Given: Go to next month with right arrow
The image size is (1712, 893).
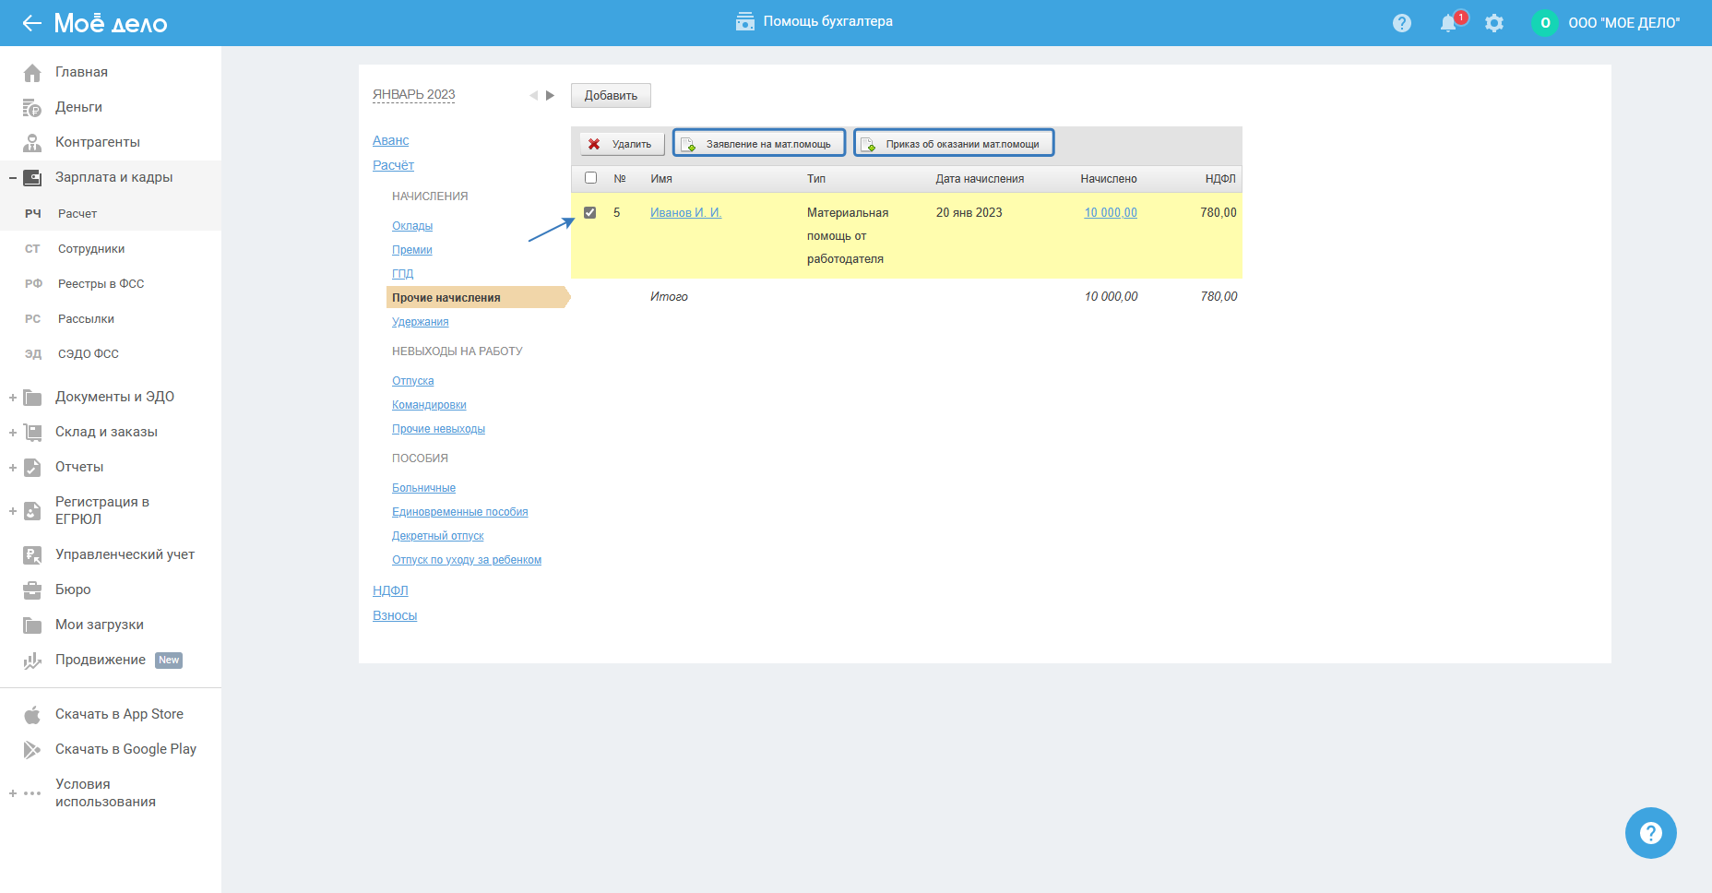Looking at the screenshot, I should tap(551, 95).
